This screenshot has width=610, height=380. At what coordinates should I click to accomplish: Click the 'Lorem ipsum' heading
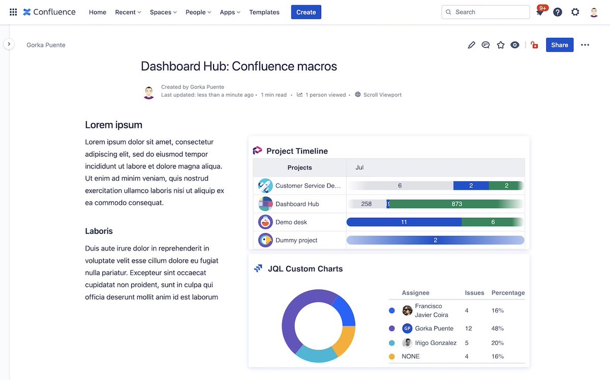(x=114, y=125)
